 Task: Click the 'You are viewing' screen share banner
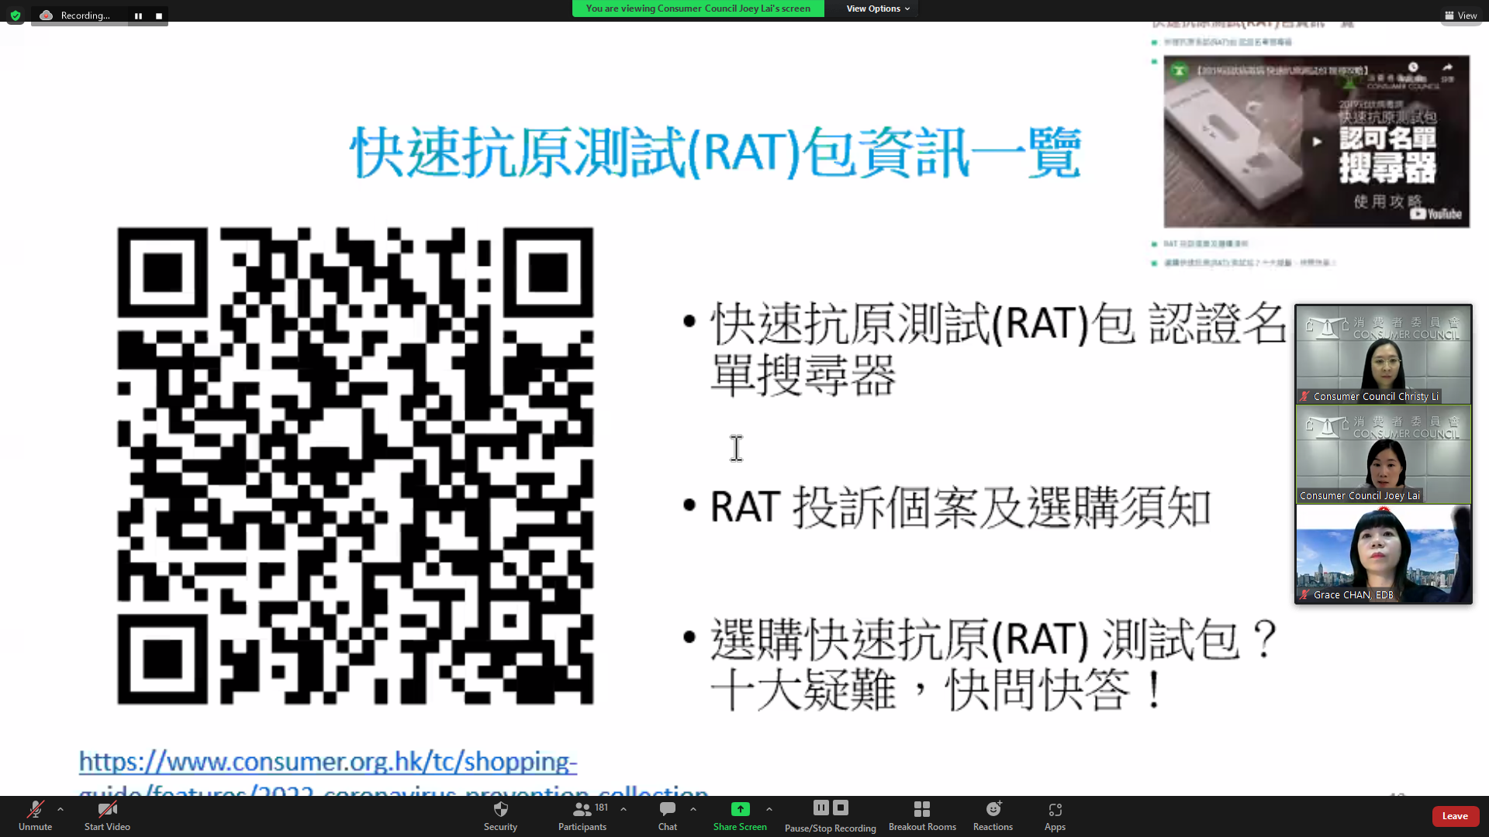(x=698, y=9)
